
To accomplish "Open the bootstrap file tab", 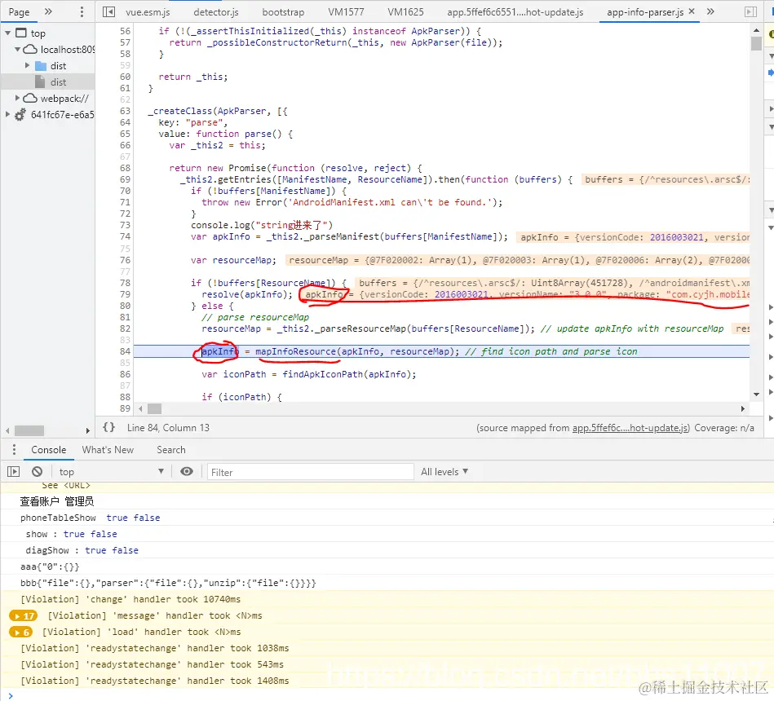I will click(x=283, y=12).
